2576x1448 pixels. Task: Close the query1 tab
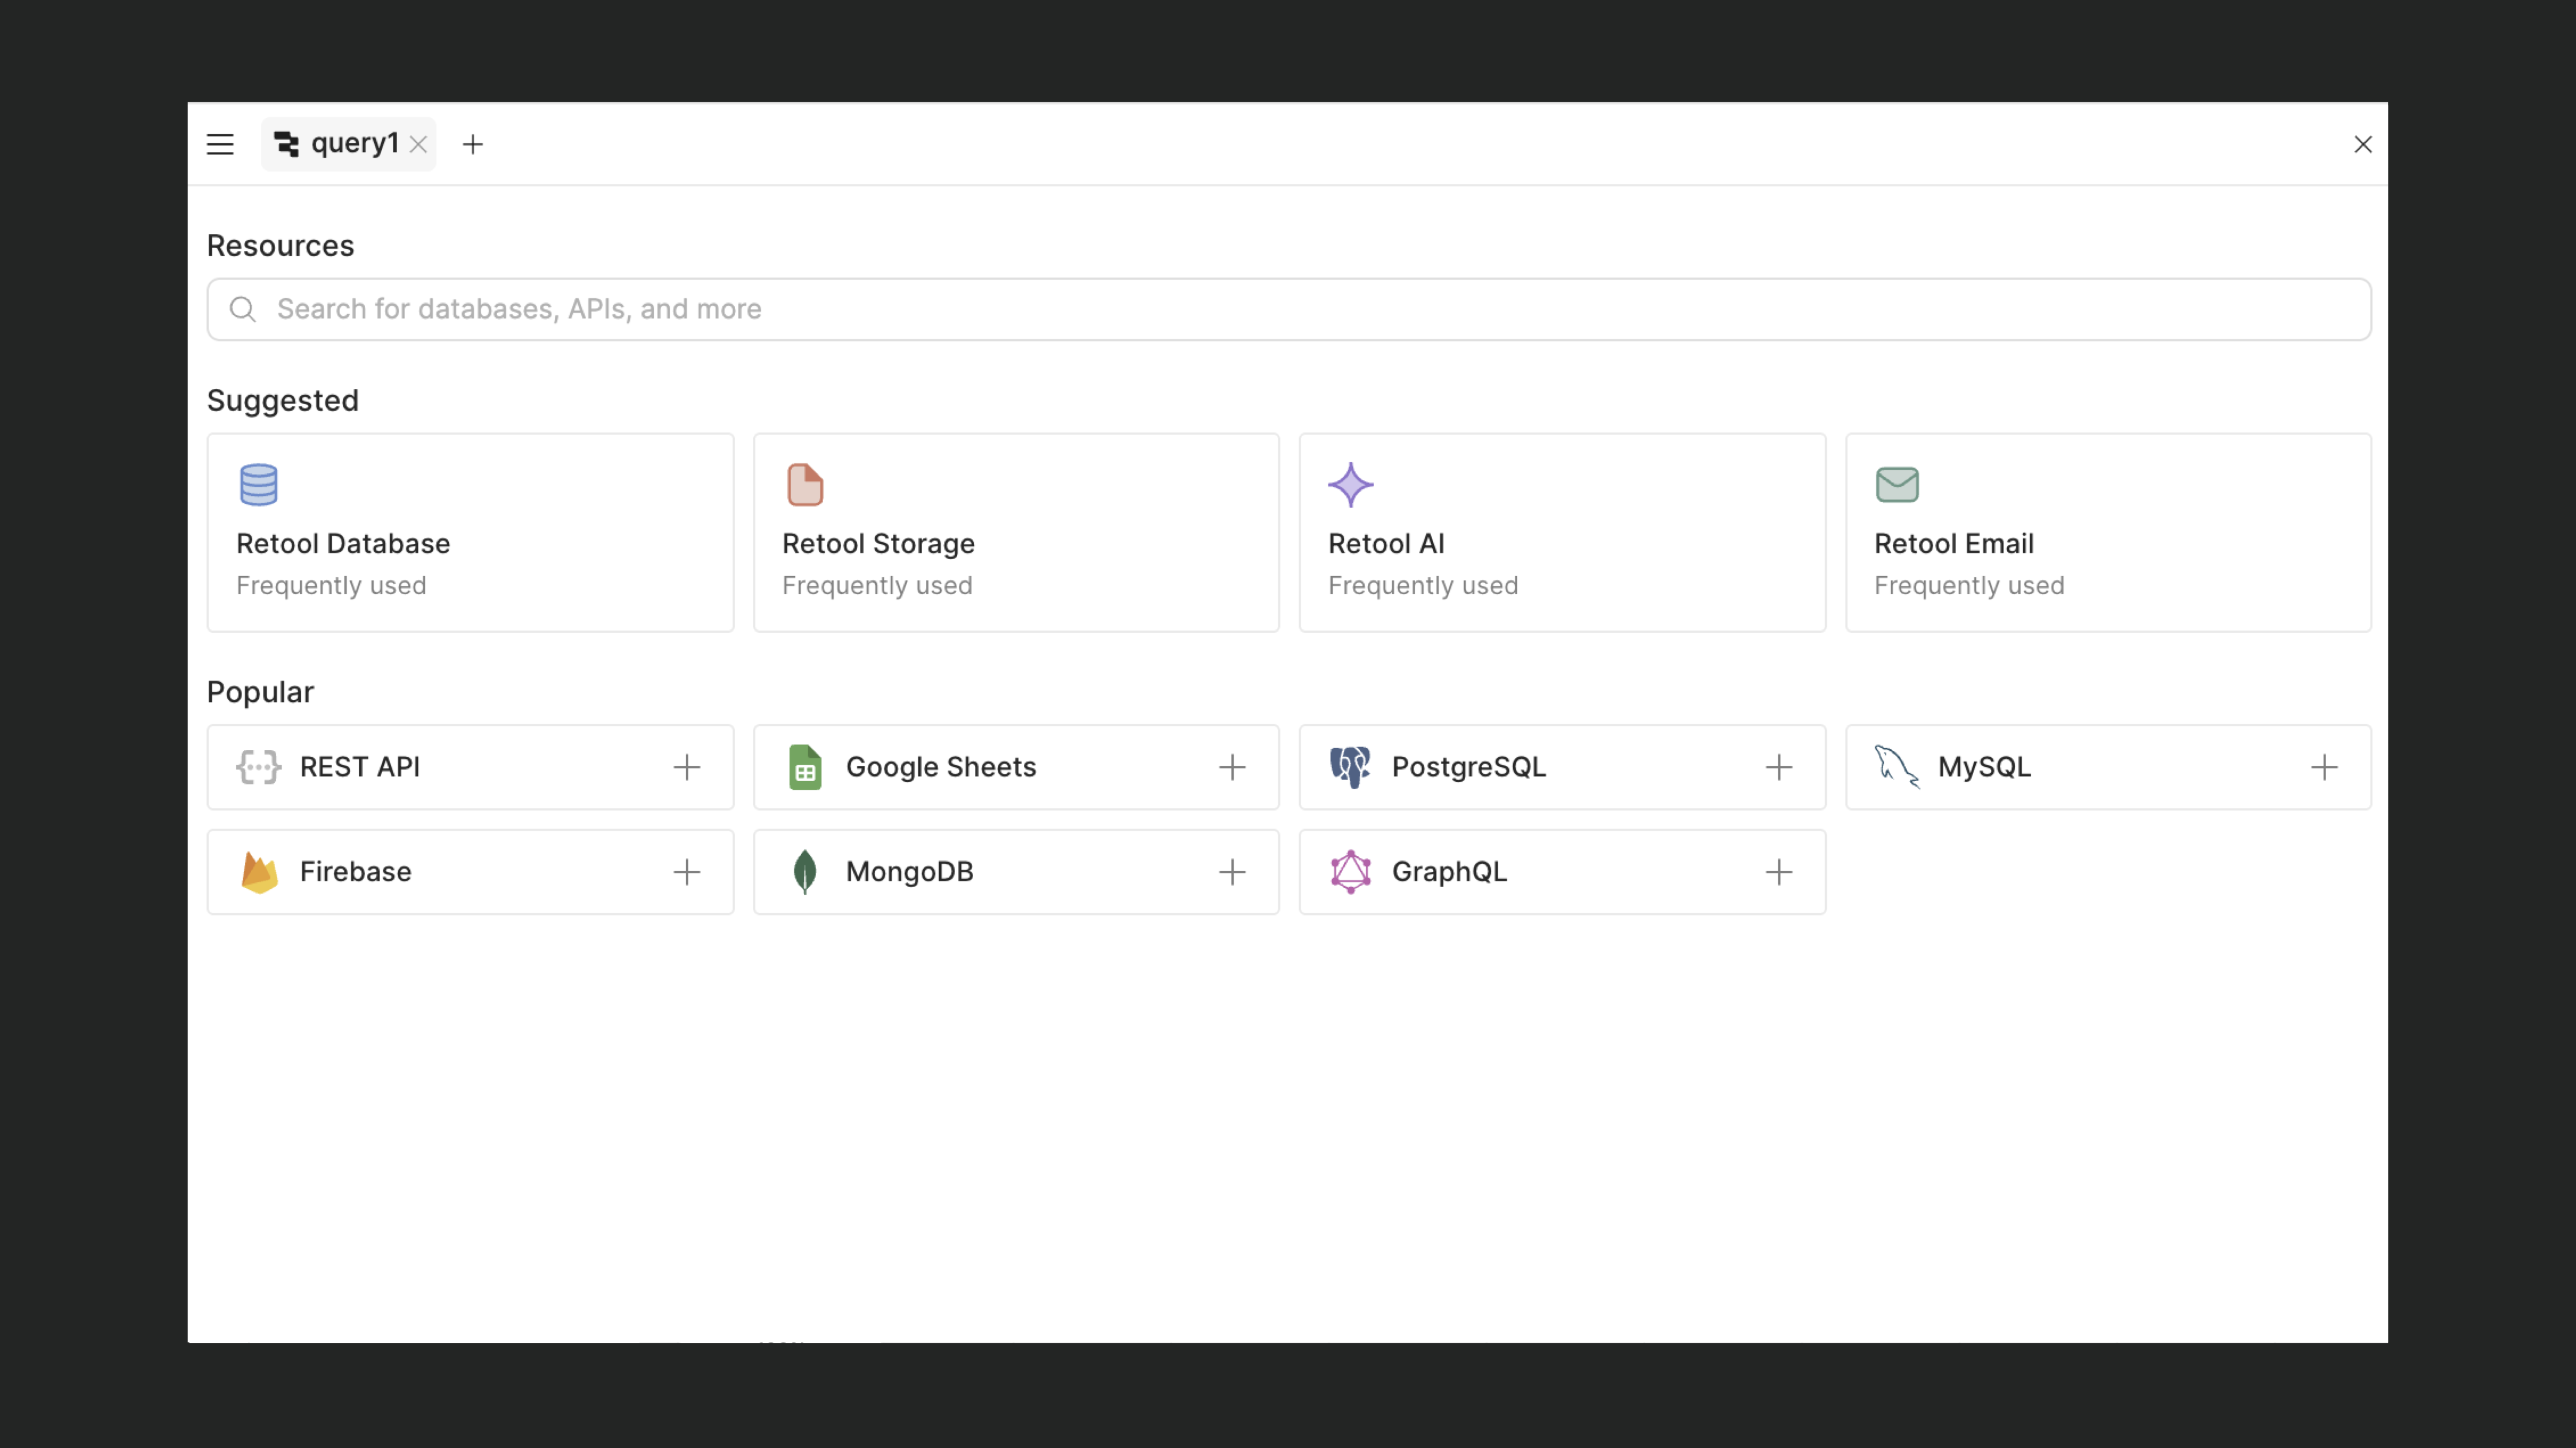point(419,145)
